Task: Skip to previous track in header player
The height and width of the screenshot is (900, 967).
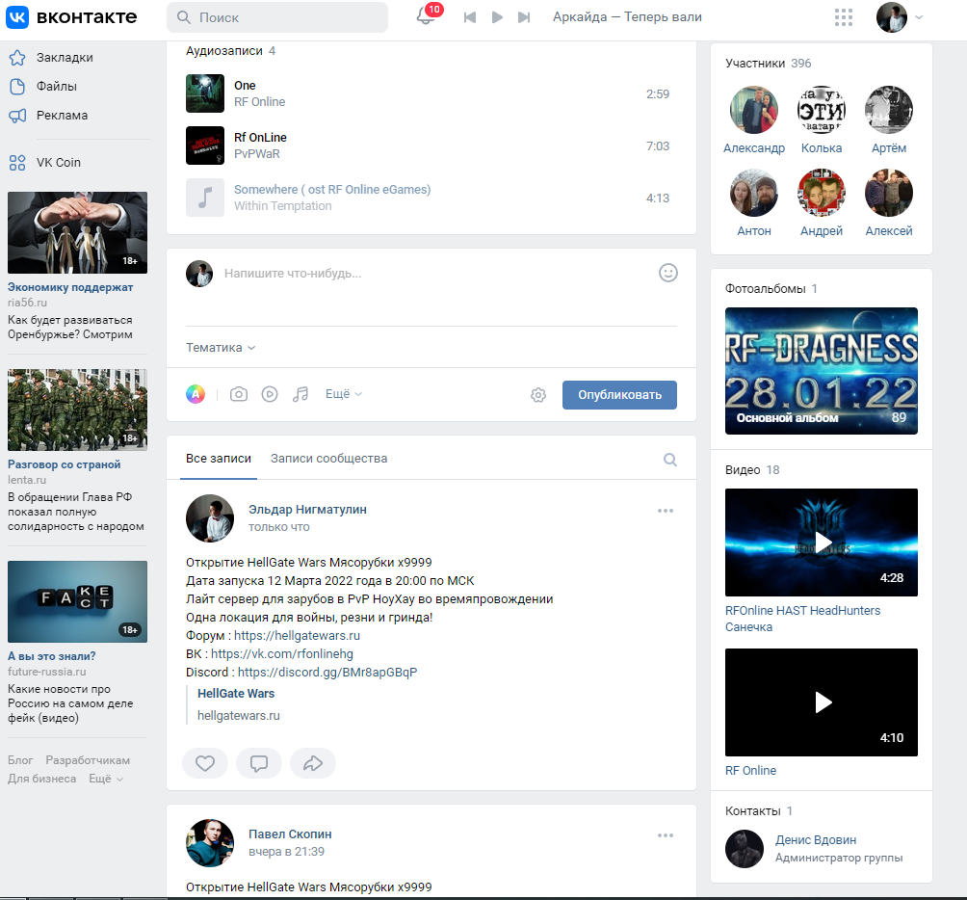Action: click(x=470, y=17)
